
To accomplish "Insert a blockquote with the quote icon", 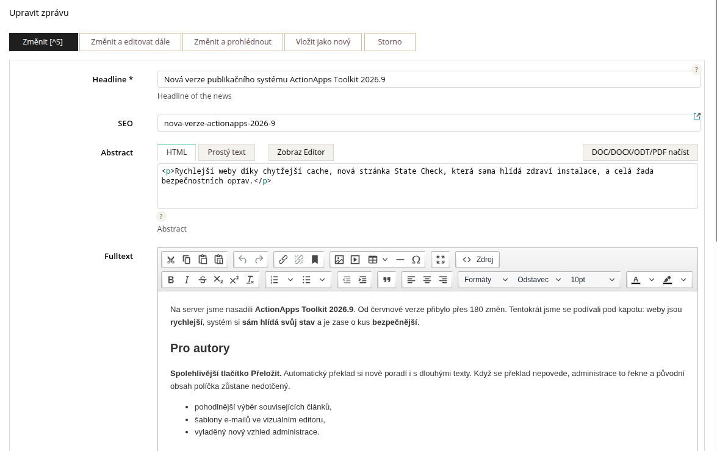I will click(387, 280).
